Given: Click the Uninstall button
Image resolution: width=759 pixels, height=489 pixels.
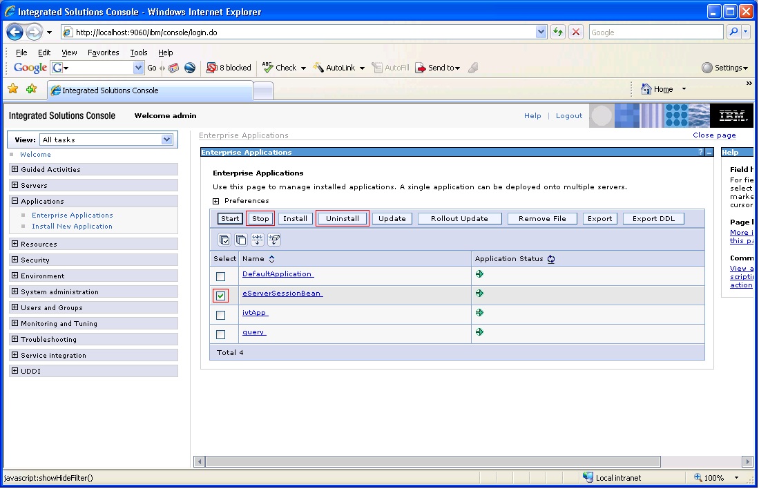Looking at the screenshot, I should (343, 218).
